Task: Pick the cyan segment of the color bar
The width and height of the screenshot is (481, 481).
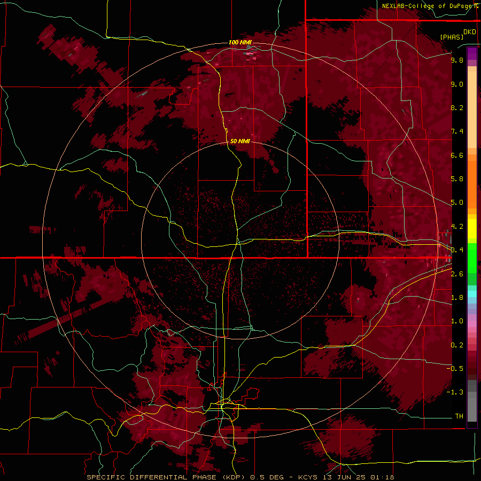Action: coord(472,294)
